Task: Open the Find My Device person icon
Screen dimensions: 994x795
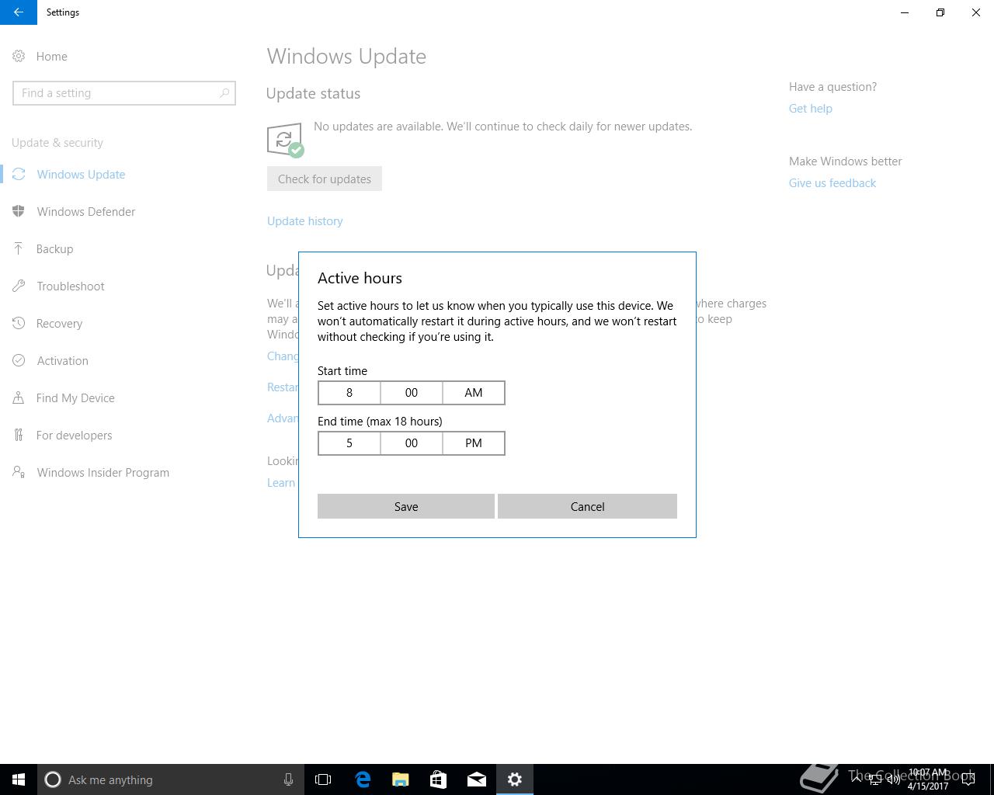Action: tap(19, 397)
